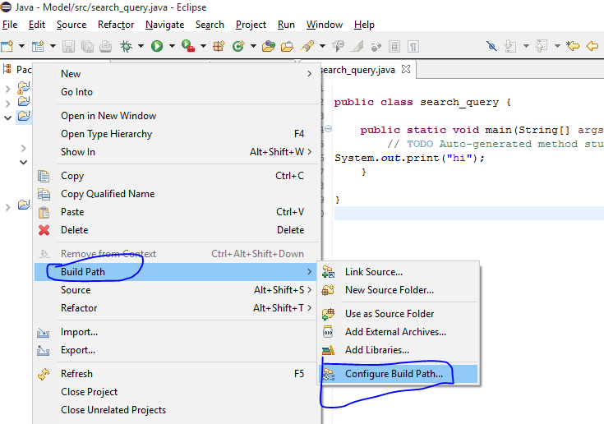Click the New Java Package icon
The width and height of the screenshot is (604, 424).
click(219, 46)
